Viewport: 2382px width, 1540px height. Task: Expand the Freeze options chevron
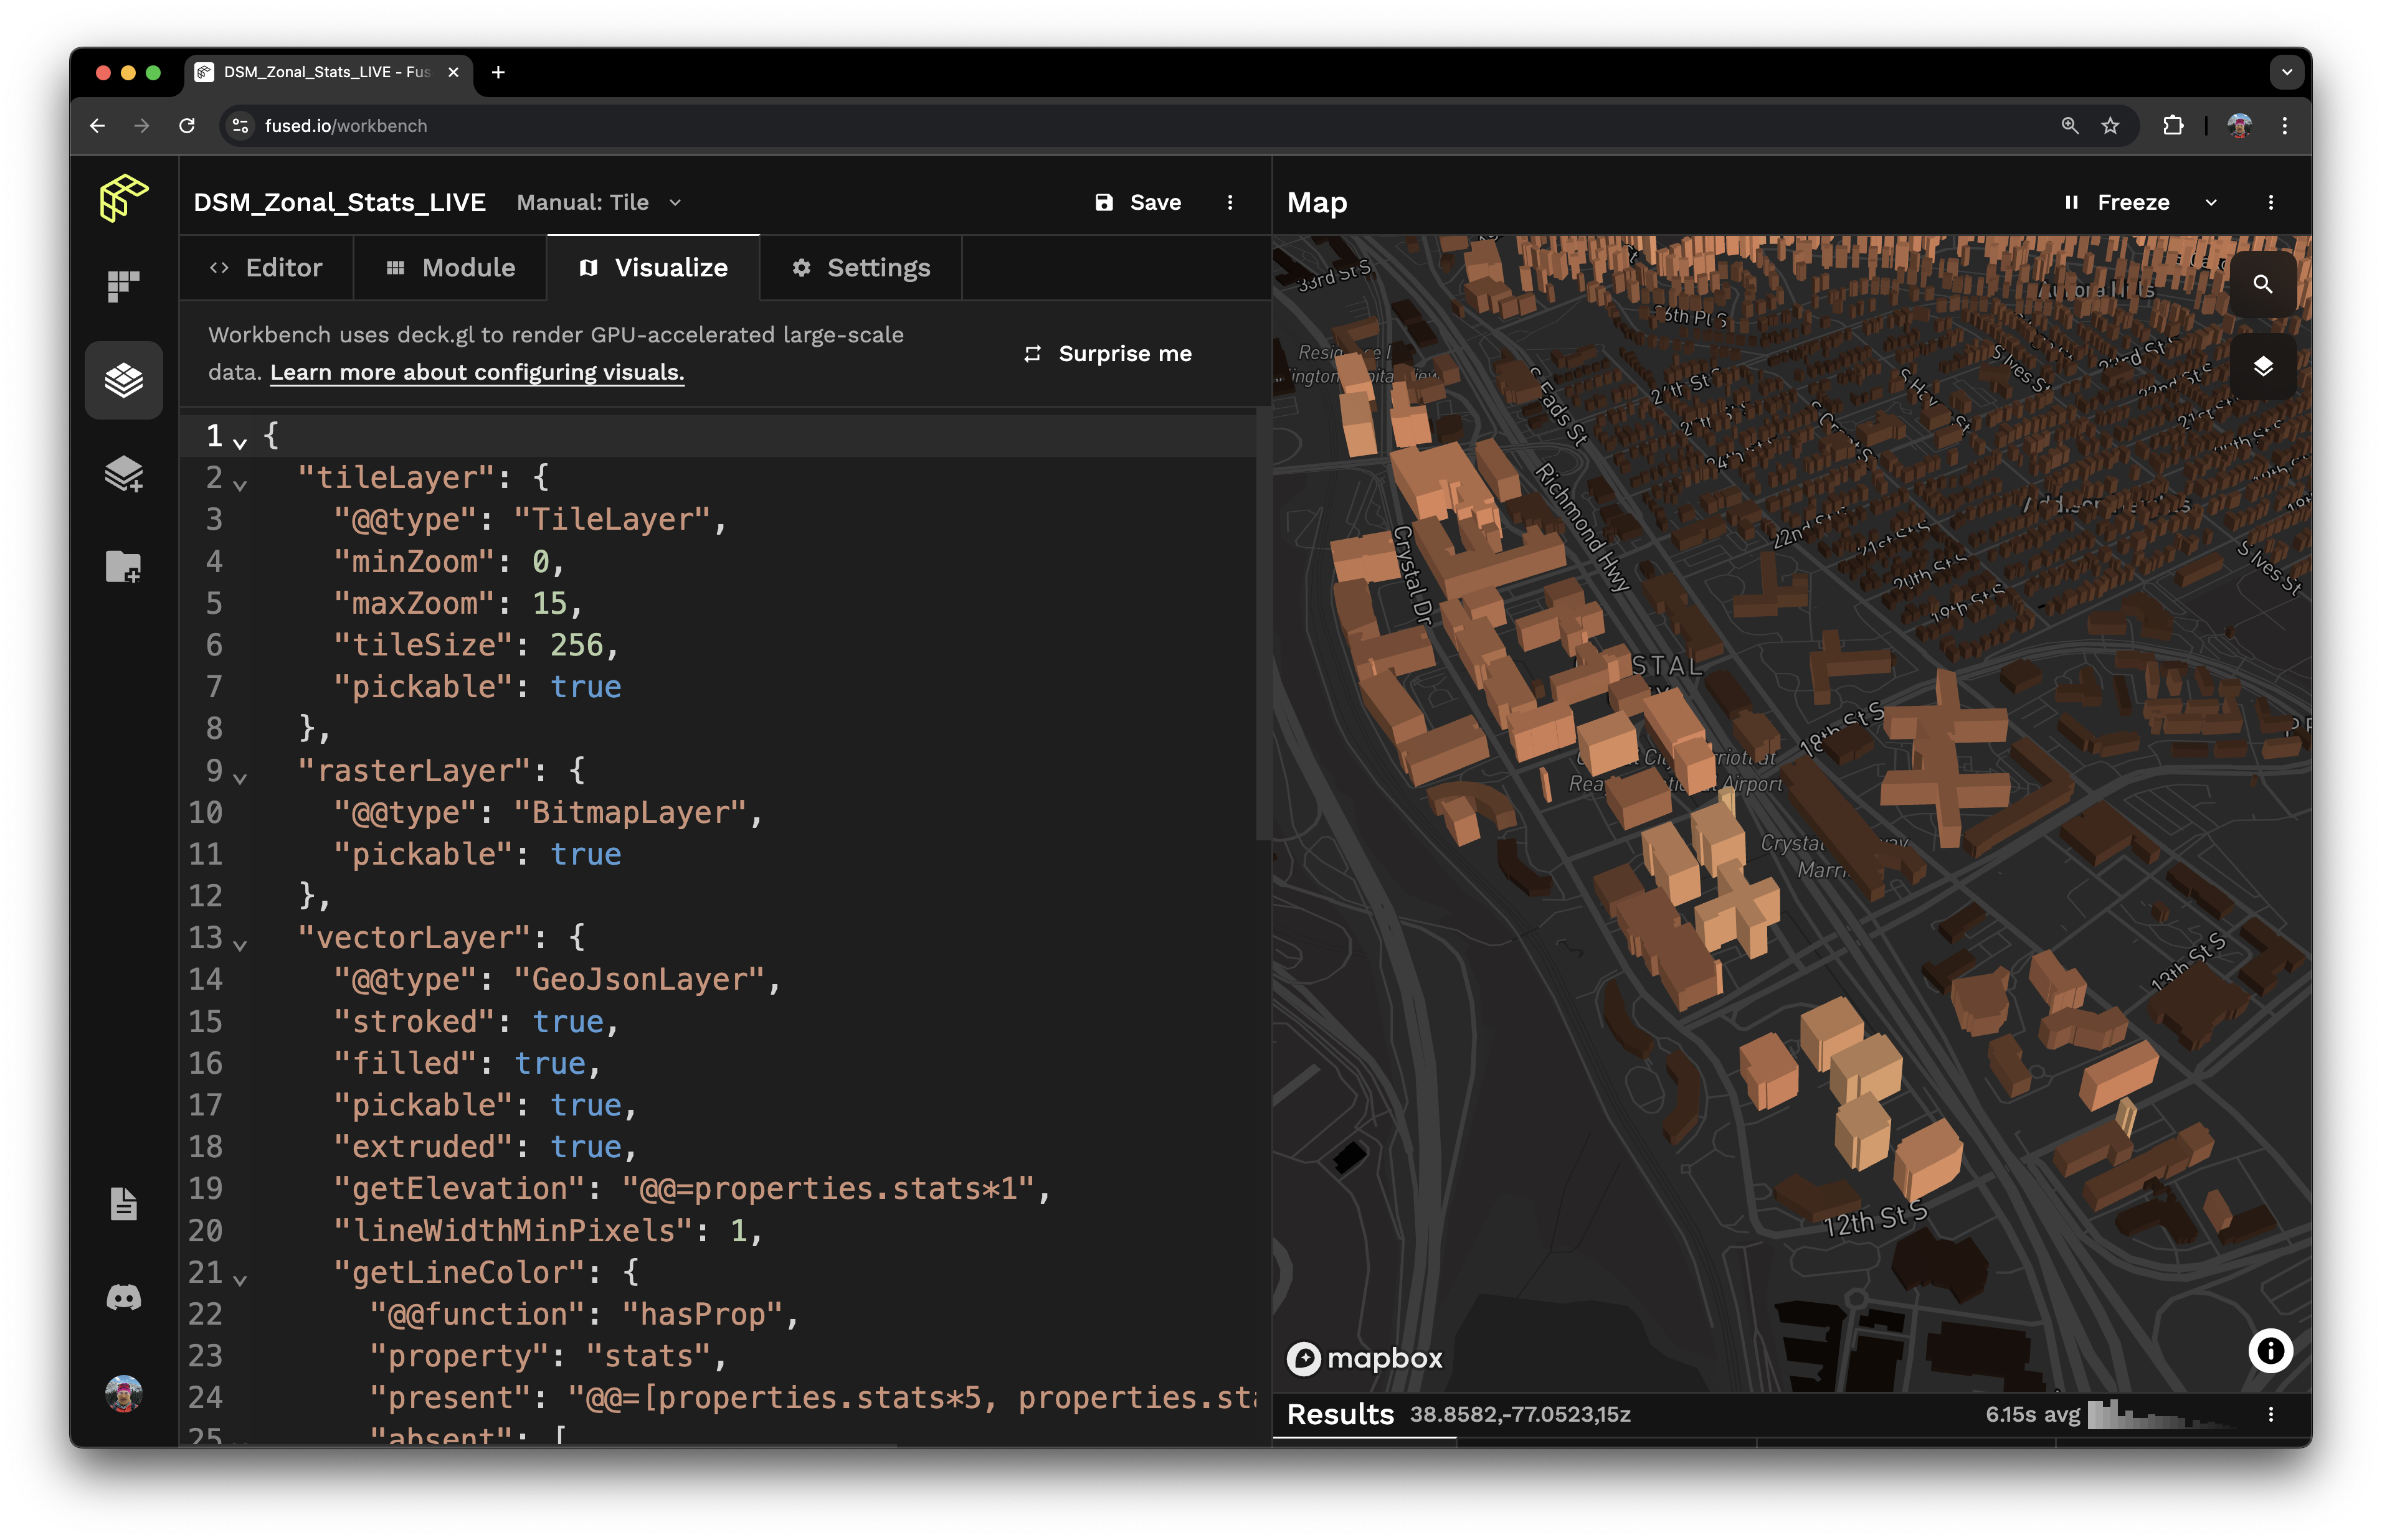[2211, 203]
